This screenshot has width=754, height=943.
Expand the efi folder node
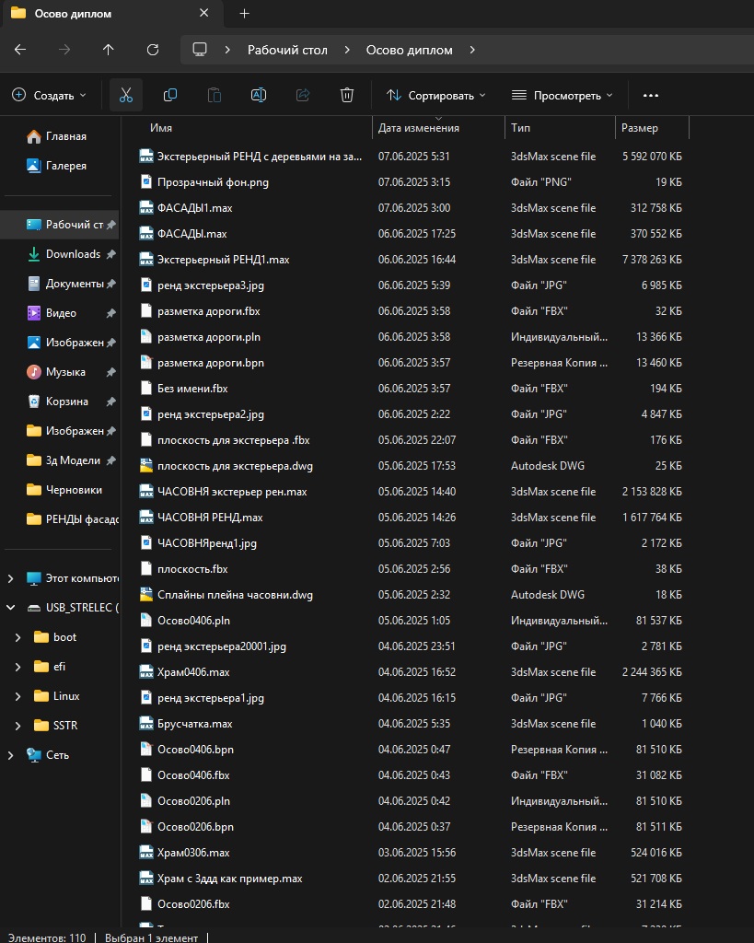pyautogui.click(x=18, y=667)
